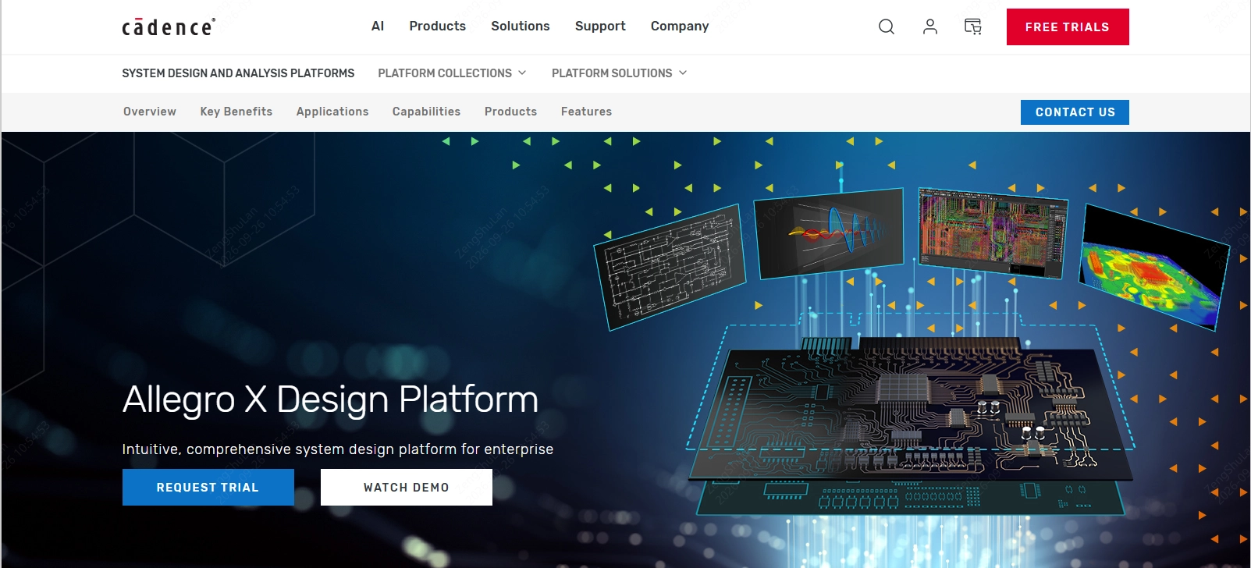Expand the Platform Solutions dropdown
Screen dimensions: 1251x568
[619, 73]
